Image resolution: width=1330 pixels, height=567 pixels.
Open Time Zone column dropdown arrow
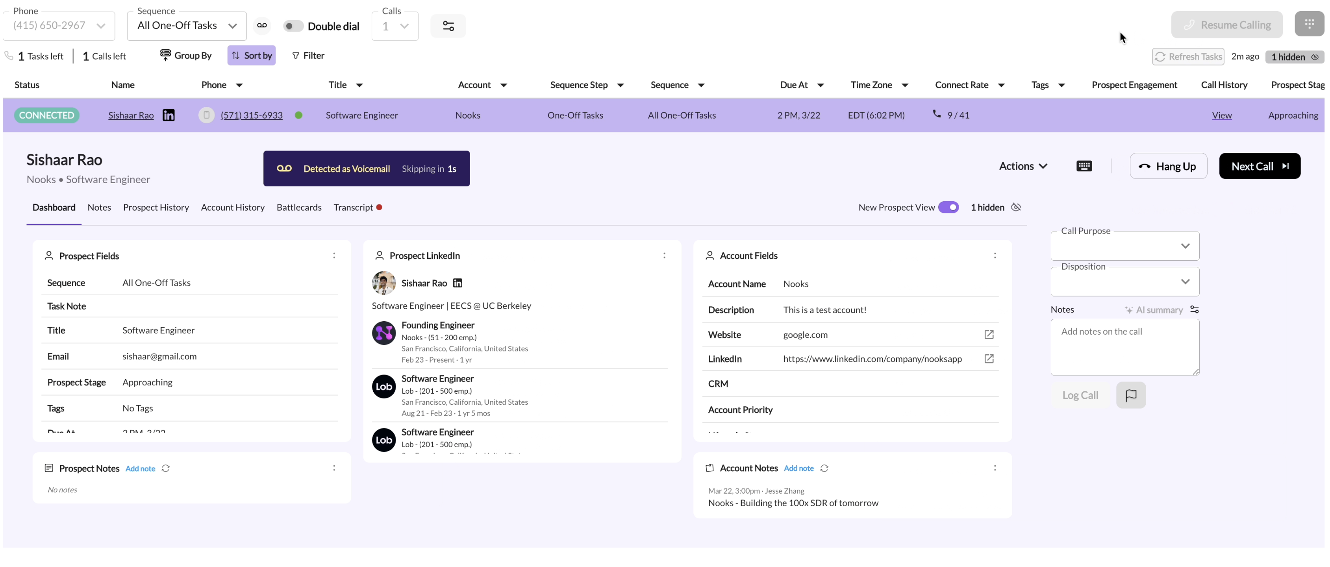[905, 85]
